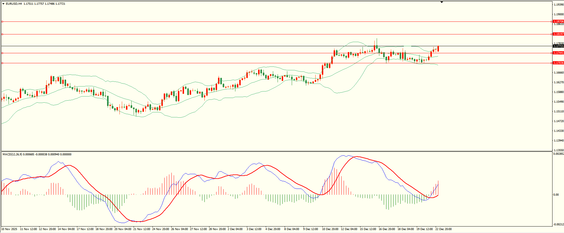Click the last red candlestick on chart
Viewport: 564px width, 233px height.
pyautogui.click(x=438, y=49)
